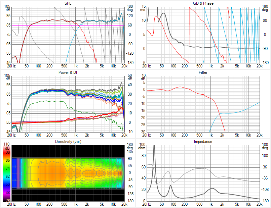Click the Power & DI chart title
271x208 pixels.
click(68, 72)
